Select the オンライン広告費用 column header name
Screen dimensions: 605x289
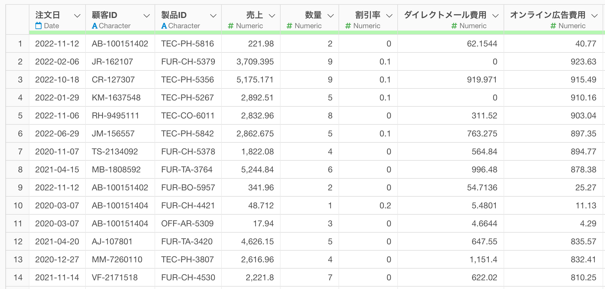547,15
